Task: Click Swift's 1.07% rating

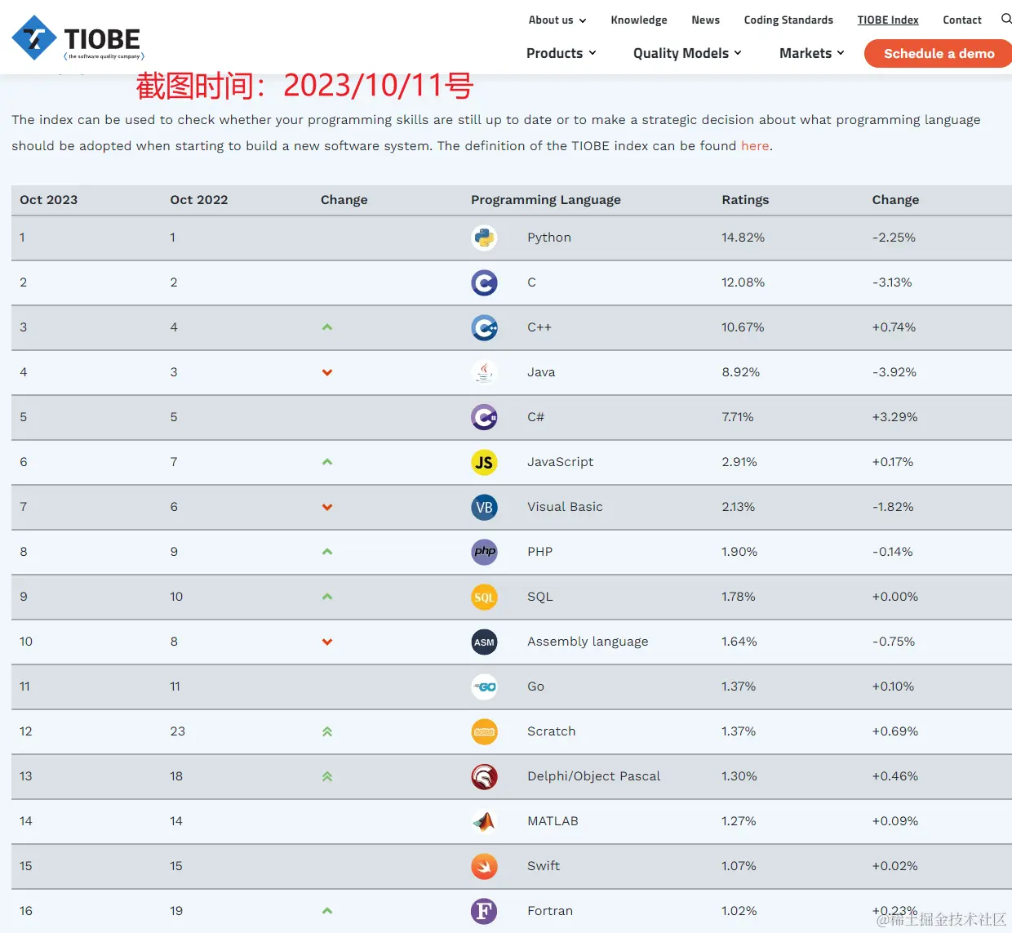Action: (739, 866)
